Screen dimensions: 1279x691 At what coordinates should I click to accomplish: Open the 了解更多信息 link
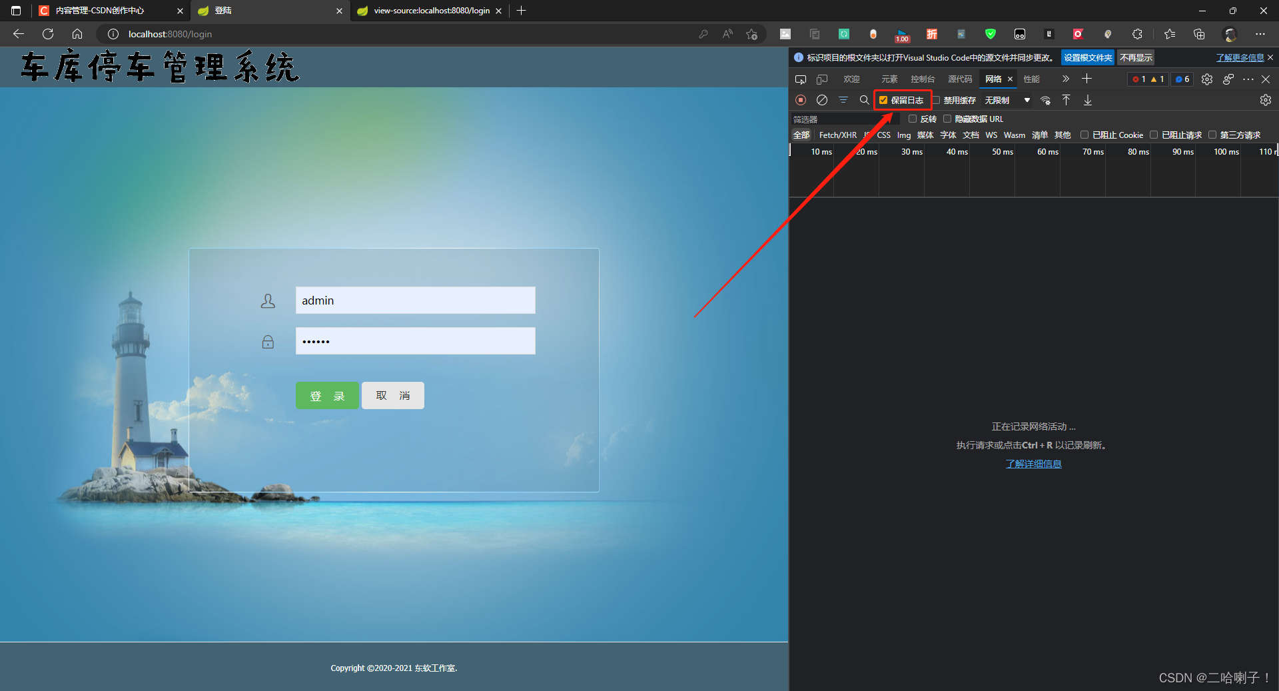click(1240, 58)
